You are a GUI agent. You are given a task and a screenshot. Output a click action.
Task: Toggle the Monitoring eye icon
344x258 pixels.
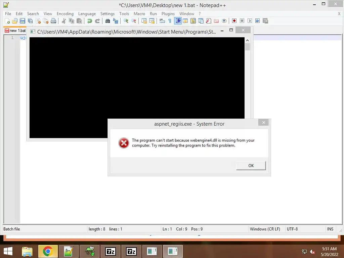pyautogui.click(x=224, y=21)
